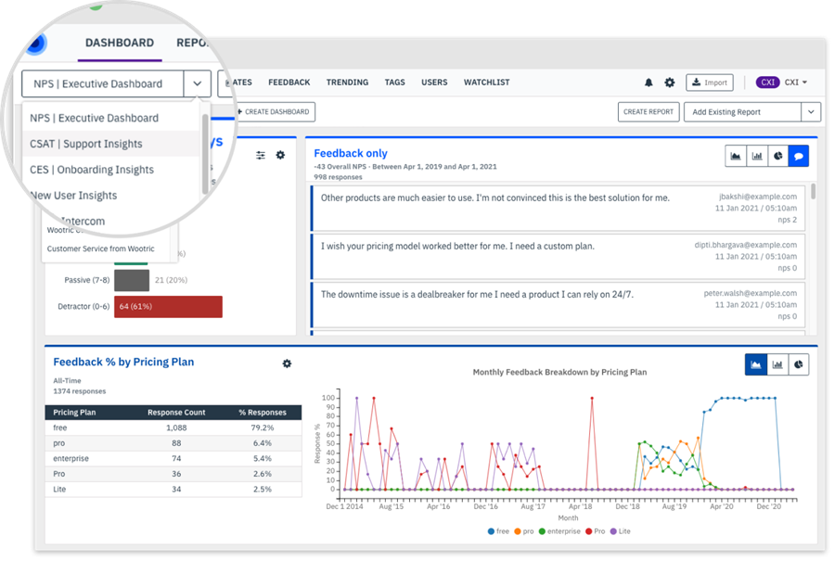Image resolution: width=835 pixels, height=561 pixels.
Task: Open the jbakshi@example.com feedback comment
Action: pyautogui.click(x=559, y=208)
